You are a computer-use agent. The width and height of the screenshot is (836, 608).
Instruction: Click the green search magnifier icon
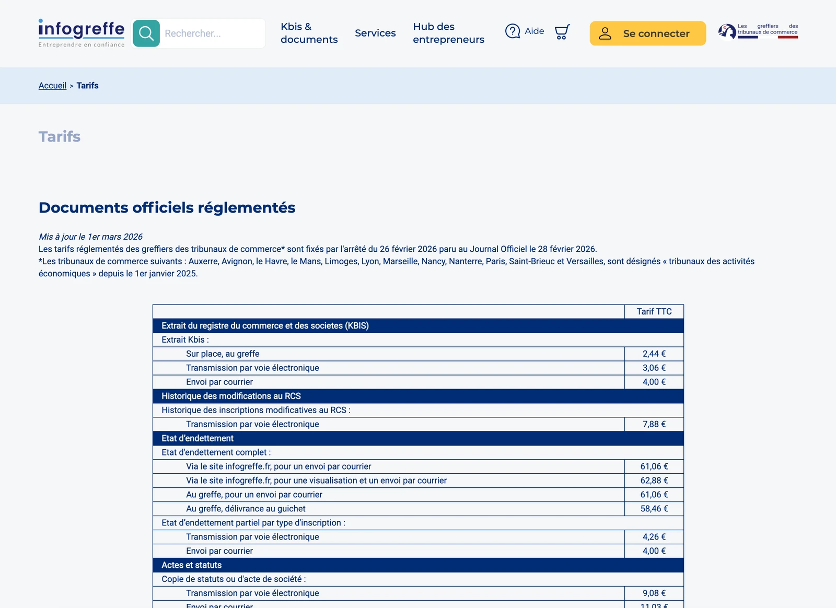point(146,33)
